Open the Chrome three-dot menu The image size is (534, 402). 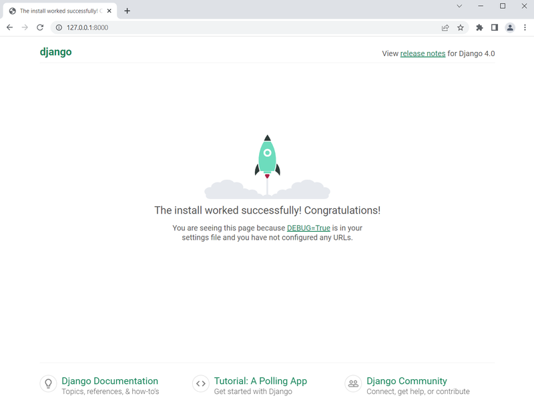point(525,27)
